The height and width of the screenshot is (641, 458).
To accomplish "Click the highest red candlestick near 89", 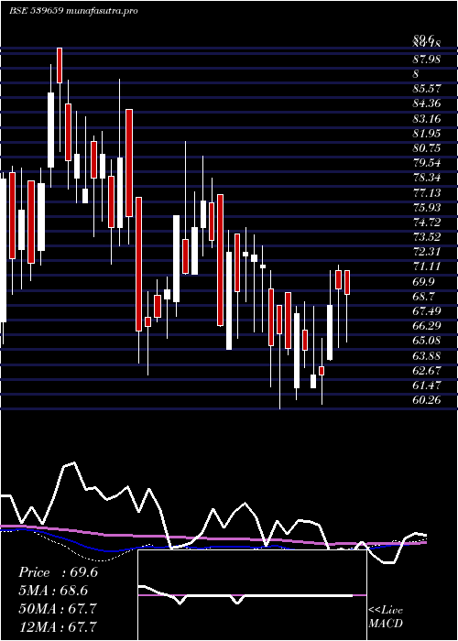I will point(60,65).
